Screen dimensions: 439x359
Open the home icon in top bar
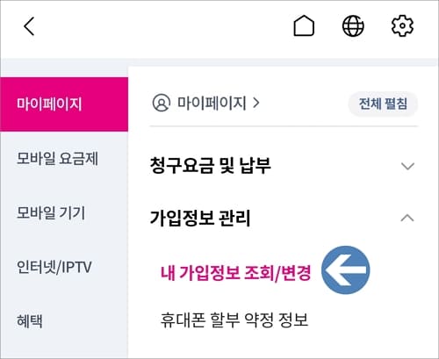point(304,25)
